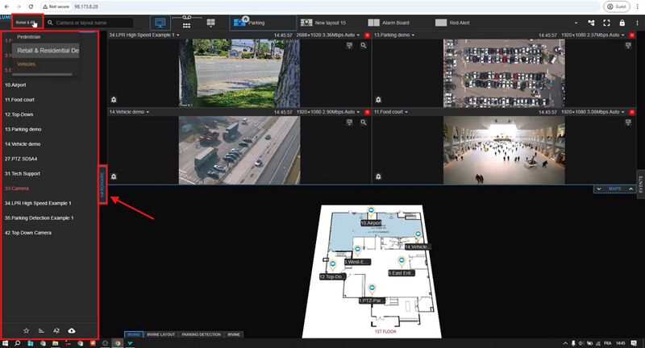Click alarm bell on Vehicle demo tile

[x=114, y=176]
